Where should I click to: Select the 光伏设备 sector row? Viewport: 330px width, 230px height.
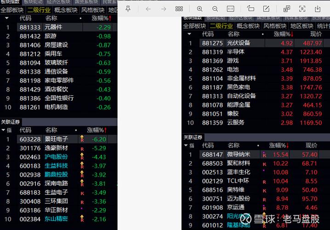click(x=256, y=43)
